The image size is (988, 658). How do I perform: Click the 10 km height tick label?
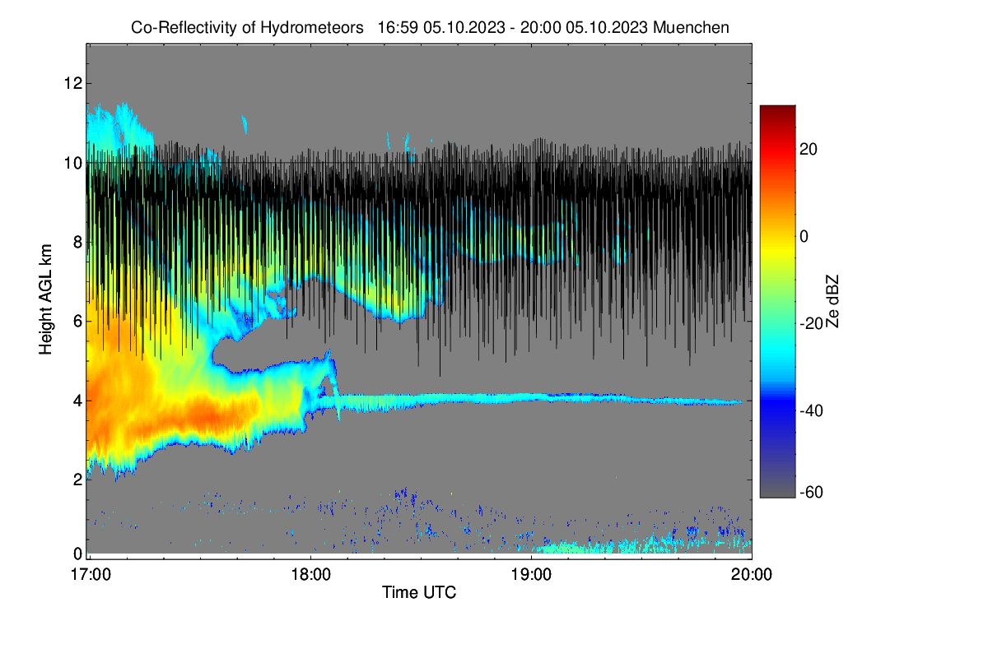click(72, 163)
